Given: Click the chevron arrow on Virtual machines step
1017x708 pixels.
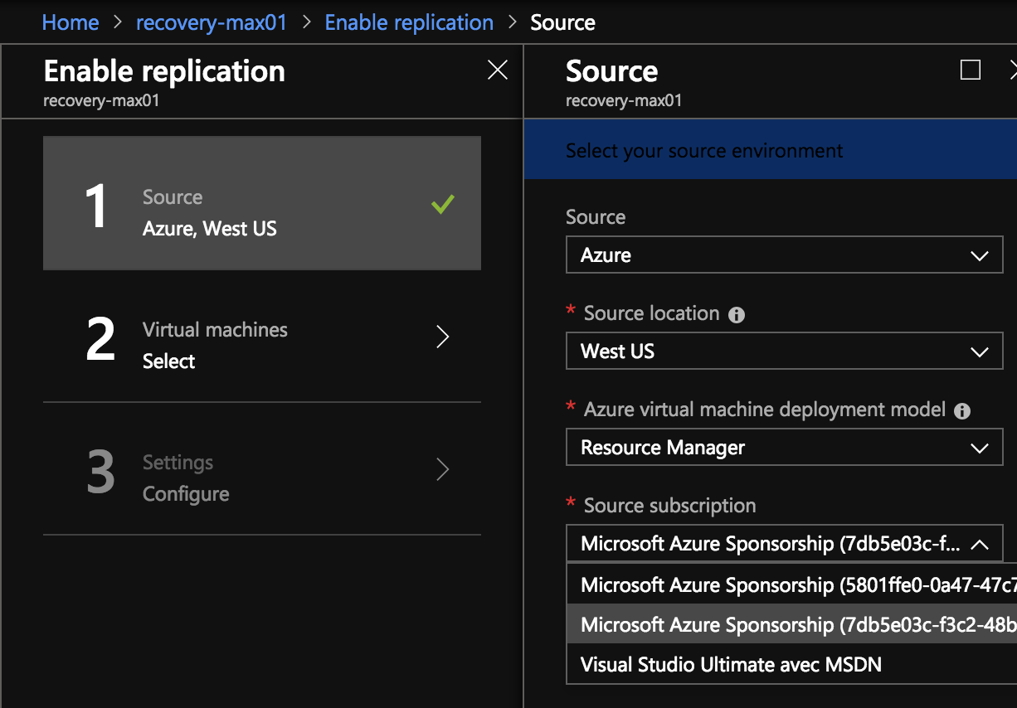Looking at the screenshot, I should pyautogui.click(x=442, y=337).
